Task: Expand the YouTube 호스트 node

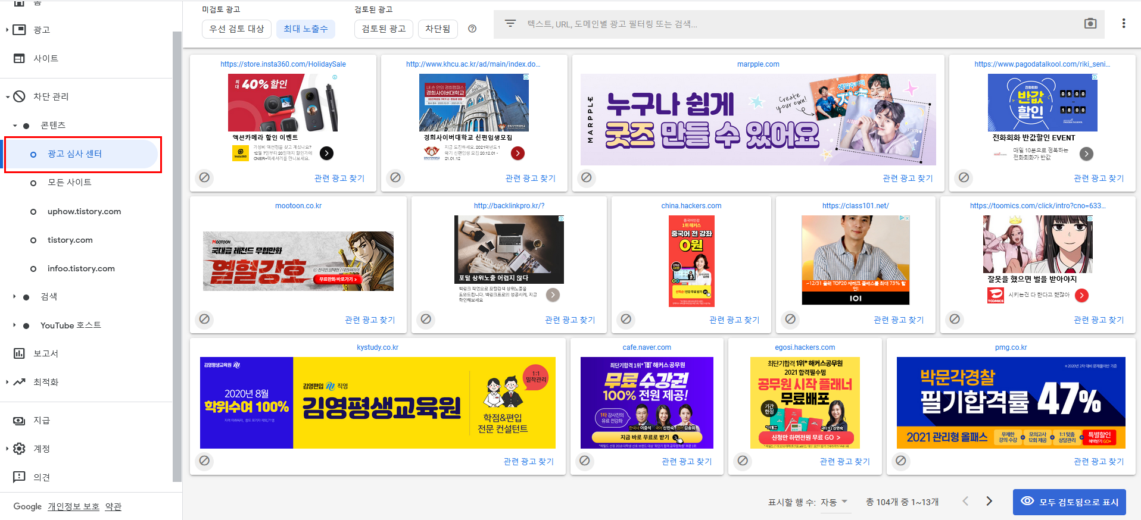Action: [x=14, y=325]
